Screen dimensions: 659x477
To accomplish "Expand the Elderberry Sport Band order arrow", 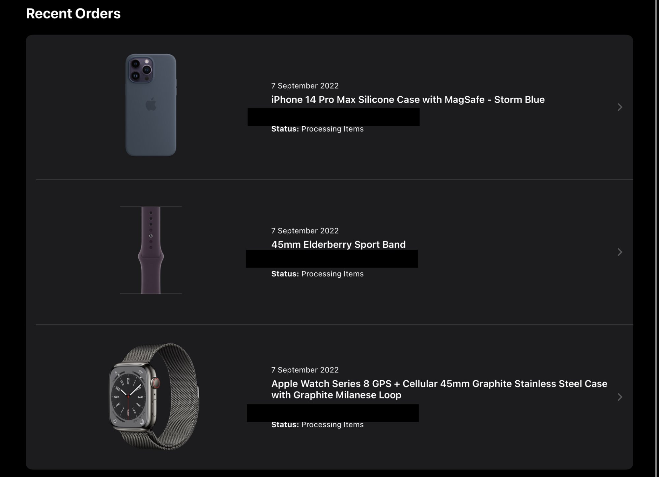I will coord(619,252).
